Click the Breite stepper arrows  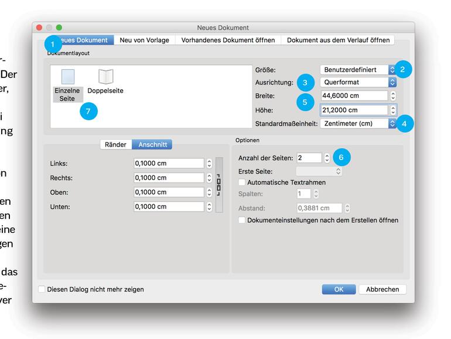(x=393, y=96)
